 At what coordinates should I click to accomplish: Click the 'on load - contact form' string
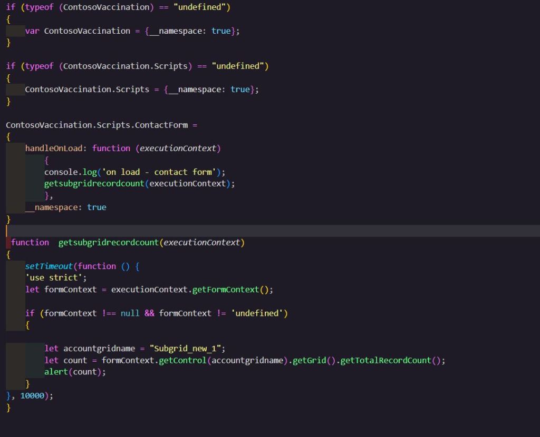tap(166, 172)
